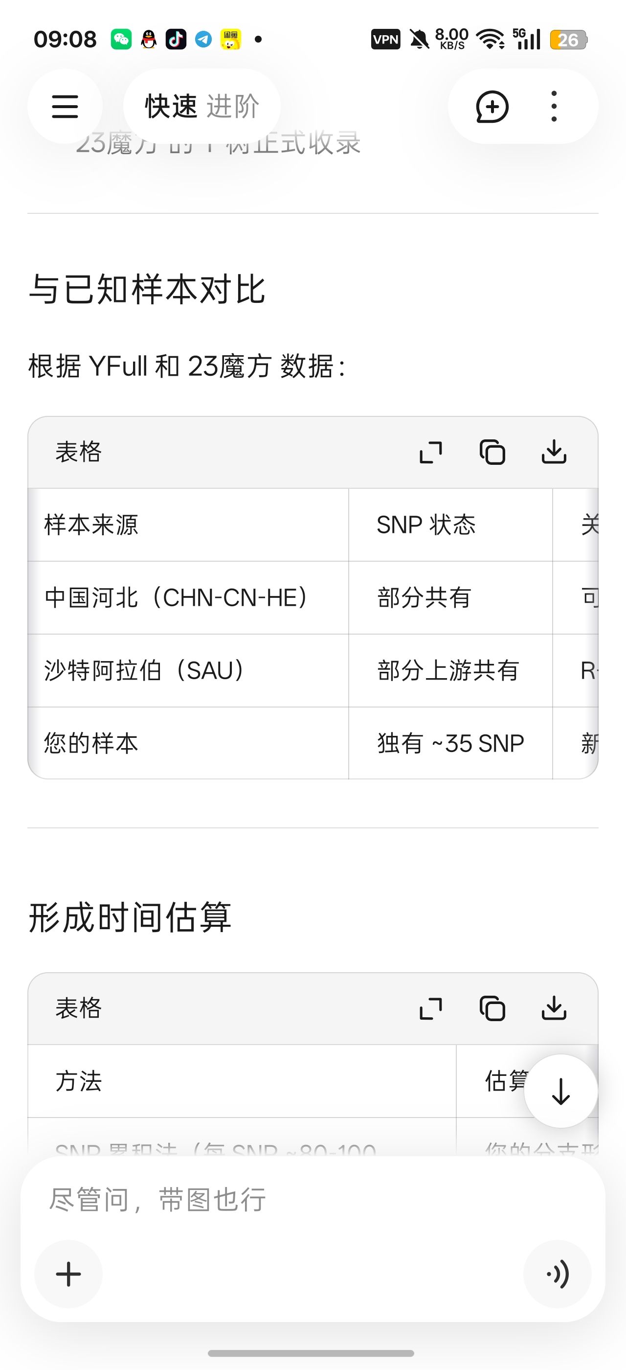Expand the sample comparison table fullscreen
The width and height of the screenshot is (626, 1370).
click(x=430, y=453)
